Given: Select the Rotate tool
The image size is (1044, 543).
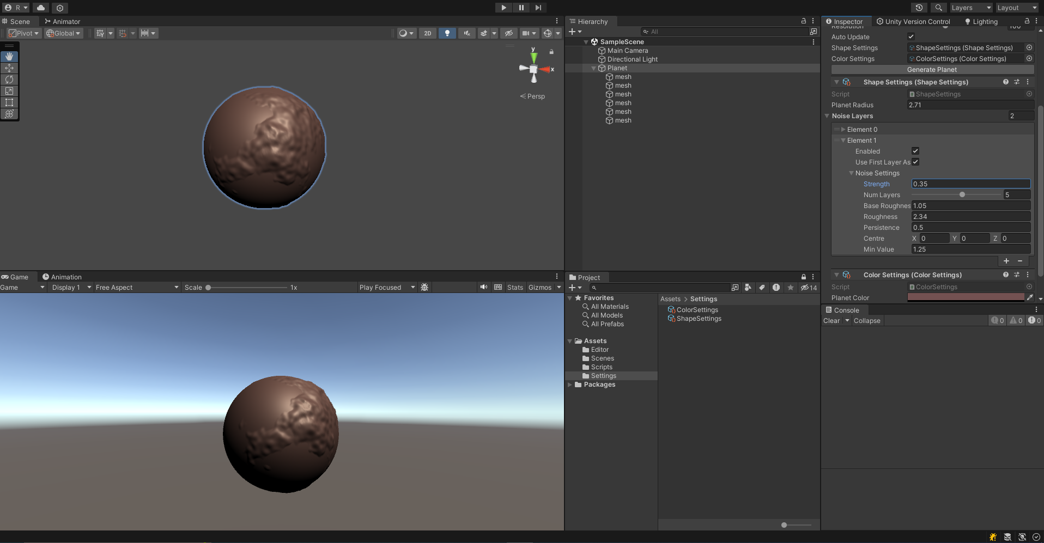Looking at the screenshot, I should pyautogui.click(x=9, y=80).
